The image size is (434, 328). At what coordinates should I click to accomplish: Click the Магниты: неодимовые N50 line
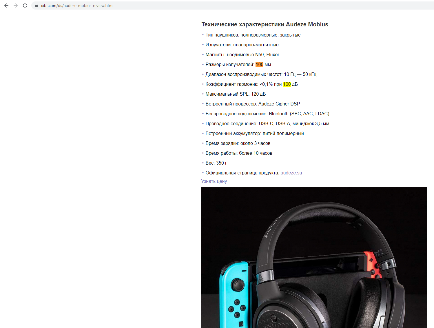tap(242, 54)
